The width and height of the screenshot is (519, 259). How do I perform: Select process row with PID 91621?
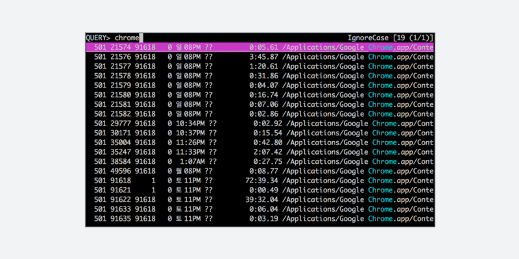(260, 190)
